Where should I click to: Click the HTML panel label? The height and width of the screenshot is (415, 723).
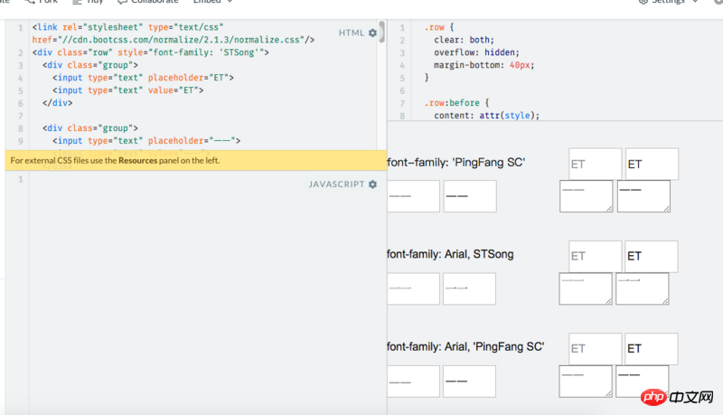click(352, 33)
